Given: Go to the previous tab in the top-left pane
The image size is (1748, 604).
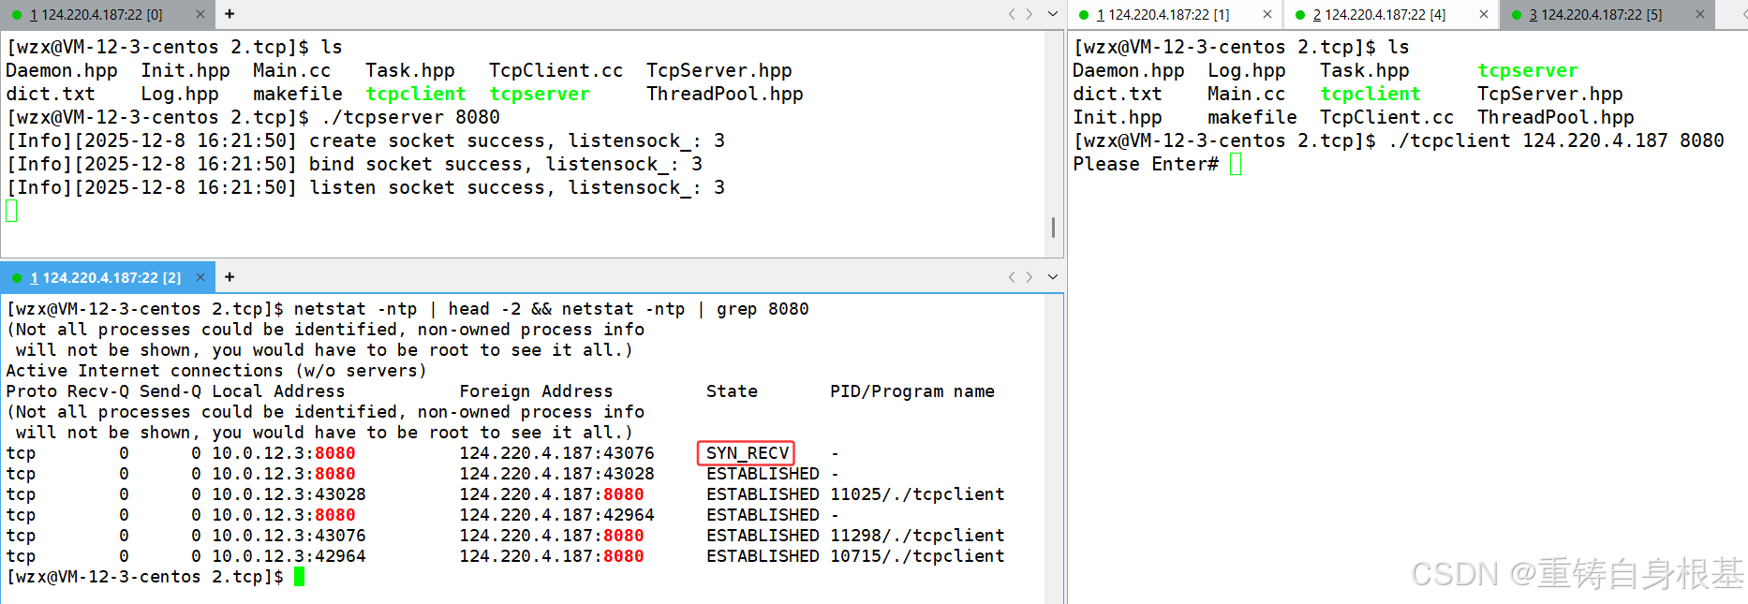Looking at the screenshot, I should 1012,14.
